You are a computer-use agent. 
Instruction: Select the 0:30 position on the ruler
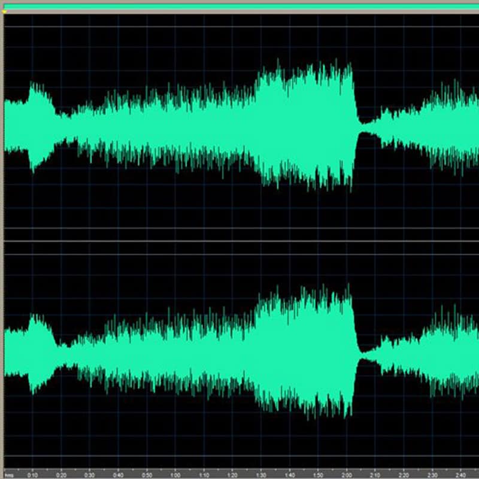click(90, 475)
